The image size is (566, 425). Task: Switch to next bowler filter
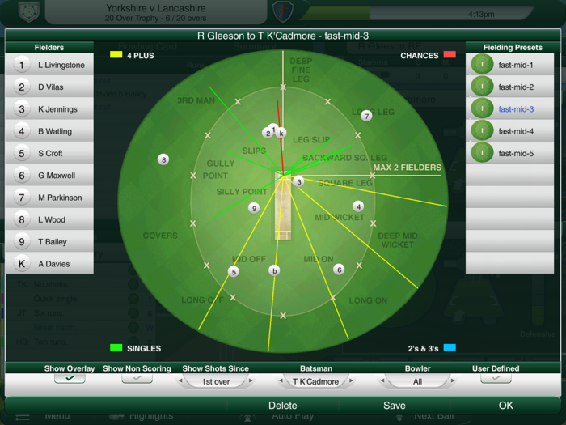tap(453, 381)
